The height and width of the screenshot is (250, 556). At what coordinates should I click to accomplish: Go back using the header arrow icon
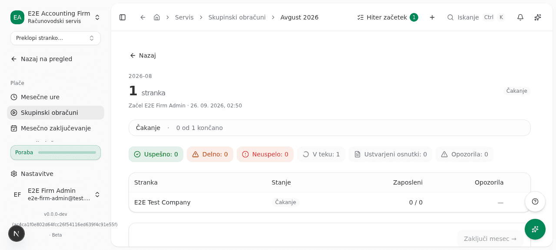pyautogui.click(x=143, y=17)
